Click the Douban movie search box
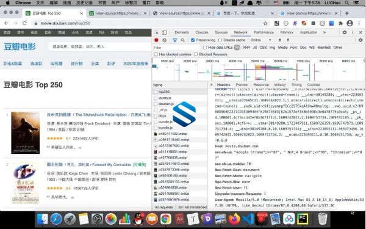This screenshot has width=366, height=229. point(100,47)
